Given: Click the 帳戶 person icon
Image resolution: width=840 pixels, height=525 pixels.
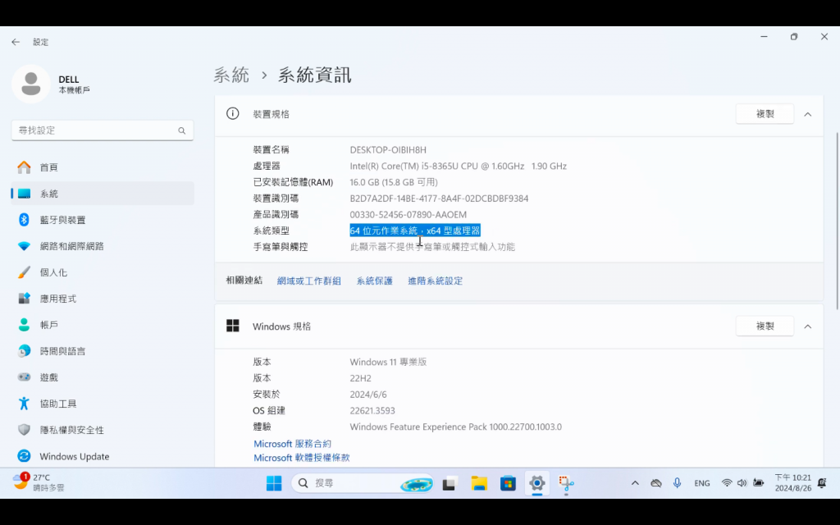Looking at the screenshot, I should coord(24,325).
